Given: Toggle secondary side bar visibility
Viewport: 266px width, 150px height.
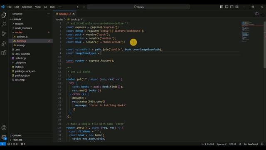Looking at the screenshot, I should coord(232,7).
